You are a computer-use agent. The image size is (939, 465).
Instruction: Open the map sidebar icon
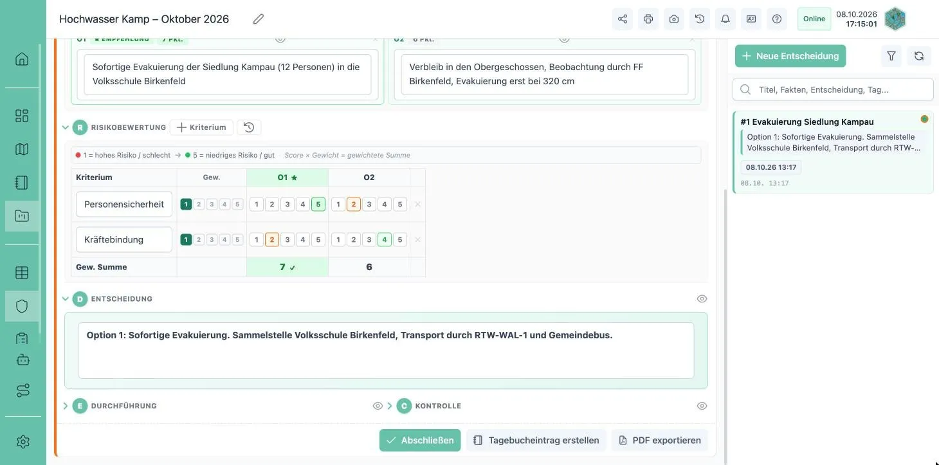[22, 149]
